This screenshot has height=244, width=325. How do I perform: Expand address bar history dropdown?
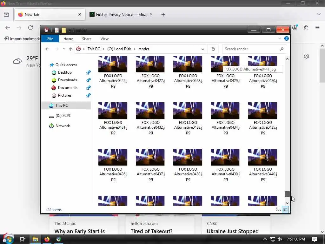click(203, 49)
